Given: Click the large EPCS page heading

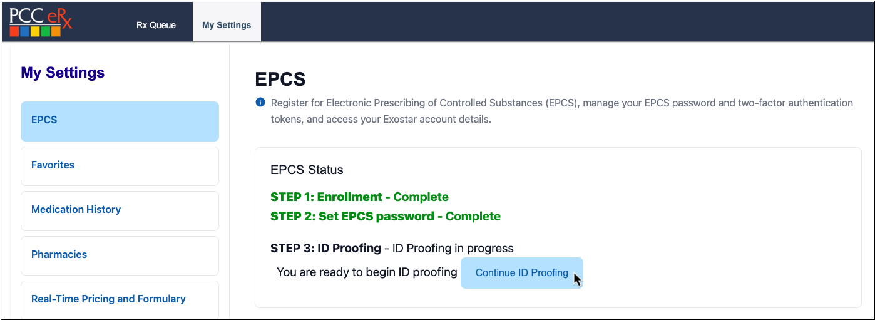Looking at the screenshot, I should point(280,80).
